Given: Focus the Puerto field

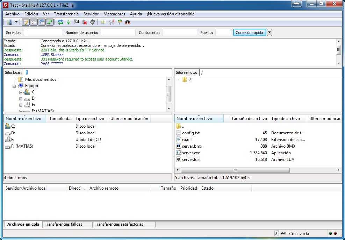Looking at the screenshot, I should coord(223,33).
